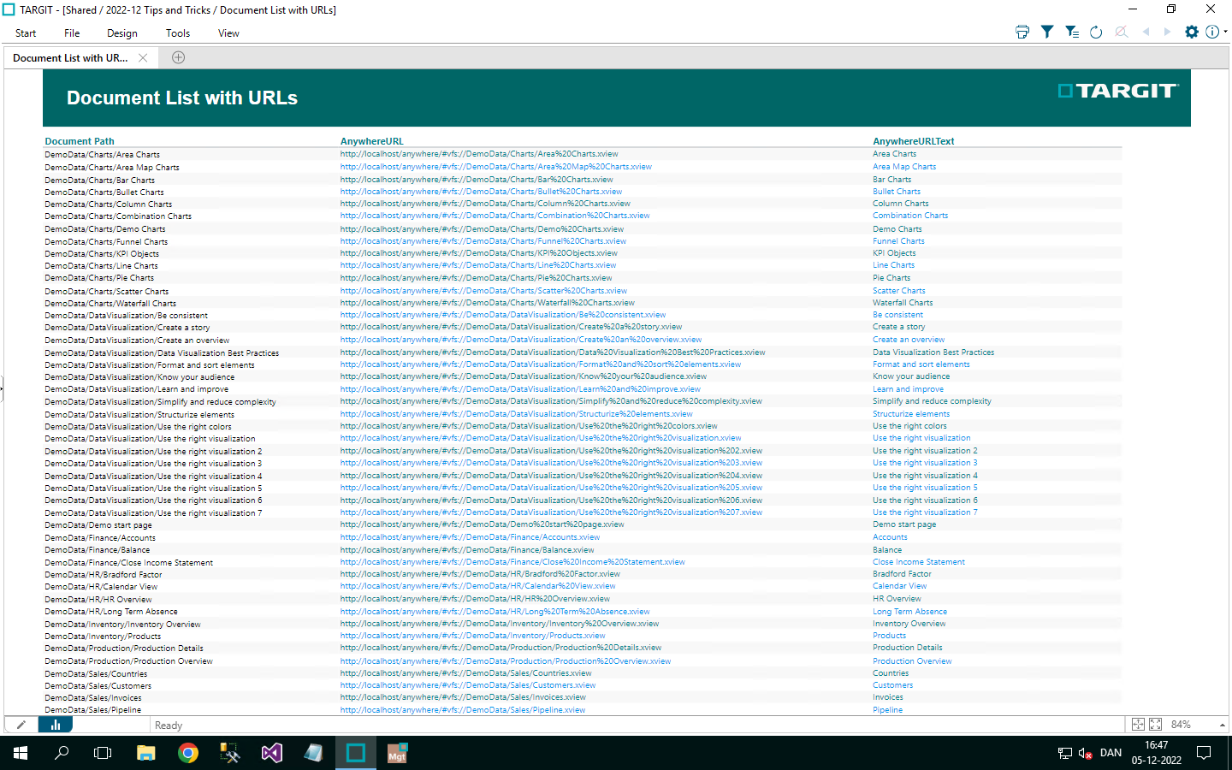The height and width of the screenshot is (770, 1232).
Task: Click the Structurize elements link text
Action: pyautogui.click(x=911, y=414)
